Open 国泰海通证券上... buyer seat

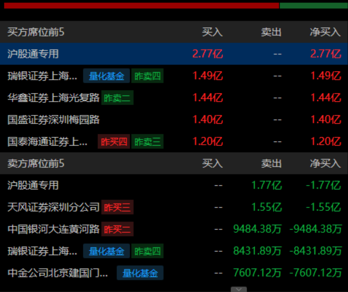pyautogui.click(x=47, y=142)
